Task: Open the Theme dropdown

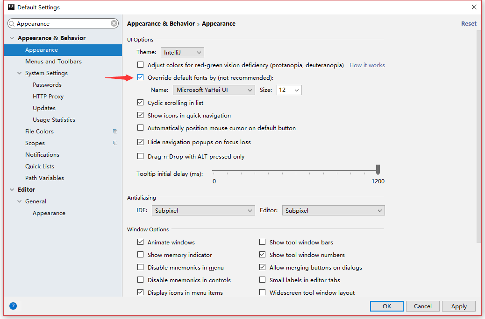Action: (182, 53)
